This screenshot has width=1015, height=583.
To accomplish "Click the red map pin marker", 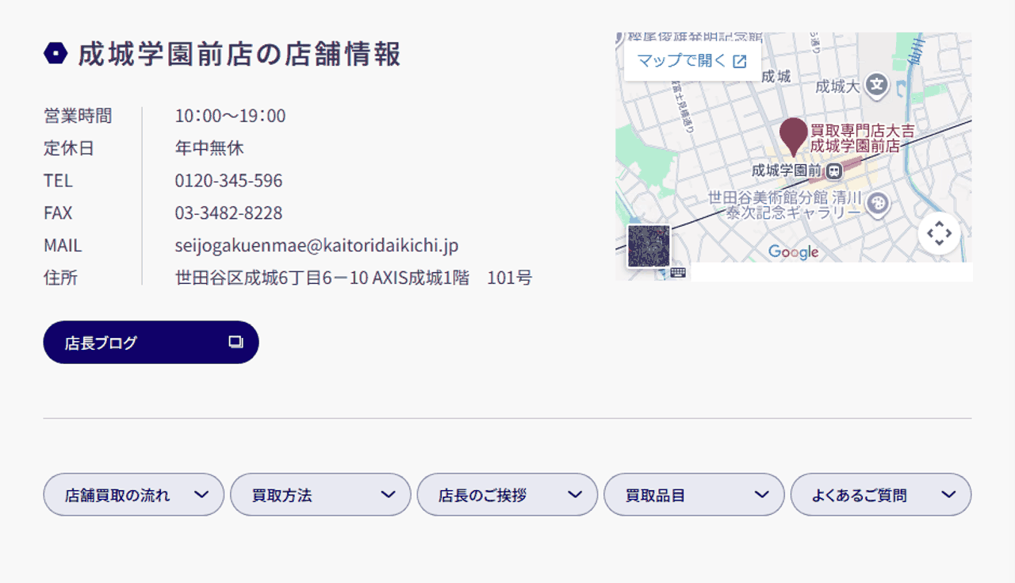I will [x=792, y=136].
